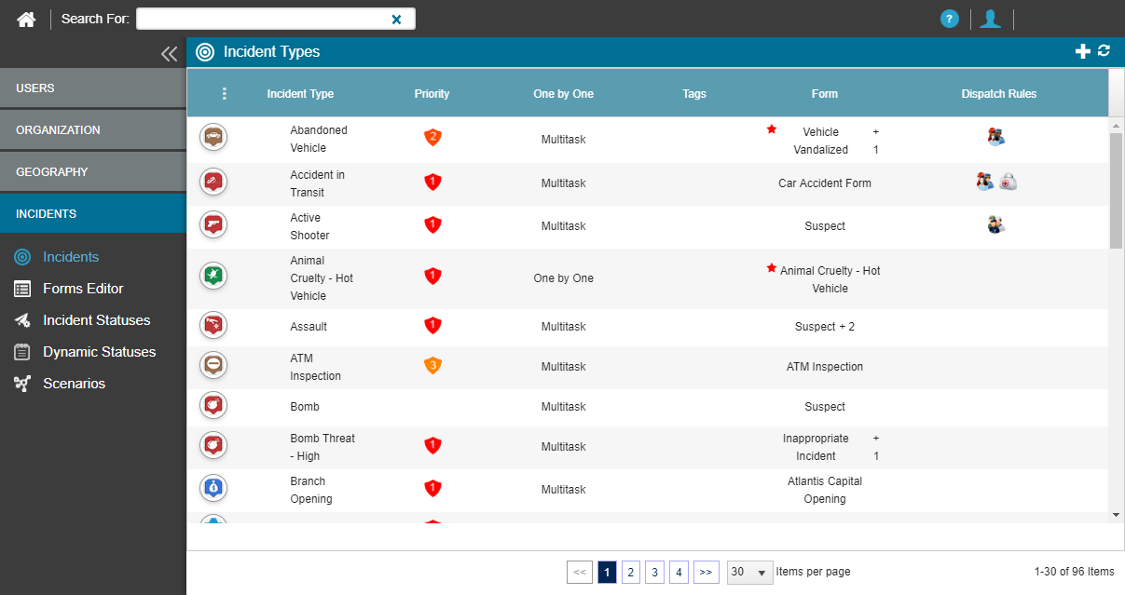This screenshot has width=1125, height=595.
Task: Add a new incident type with plus icon
Action: coord(1082,52)
